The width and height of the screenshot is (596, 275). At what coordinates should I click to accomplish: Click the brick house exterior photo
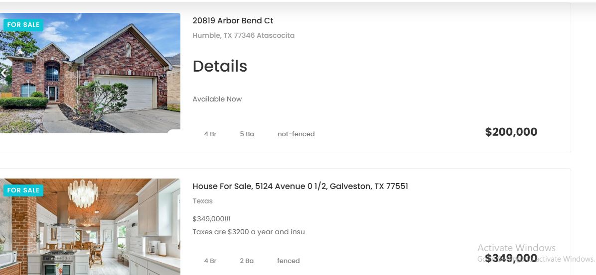90,73
